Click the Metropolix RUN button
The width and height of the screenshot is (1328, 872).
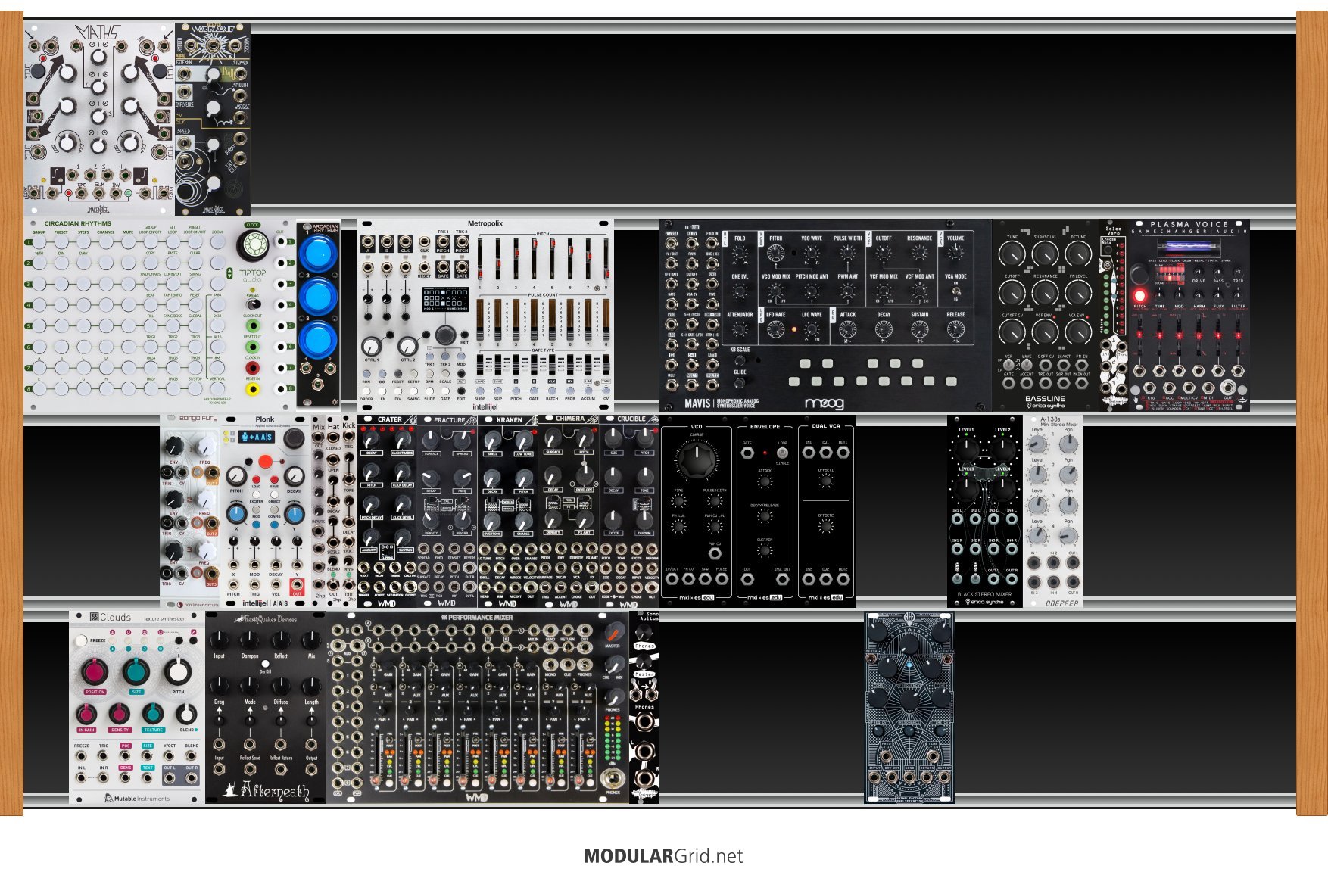366,373
